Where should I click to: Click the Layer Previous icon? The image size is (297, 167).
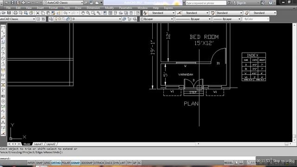pyautogui.click(x=129, y=19)
